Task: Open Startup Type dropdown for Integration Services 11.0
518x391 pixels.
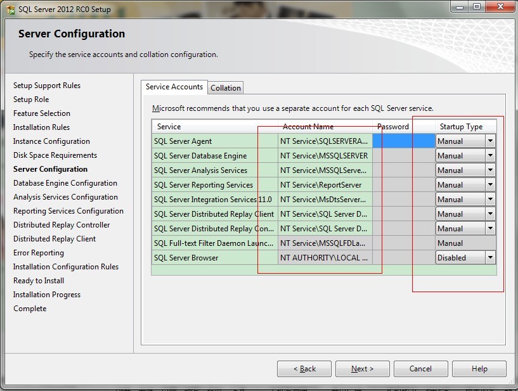Action: coord(490,199)
